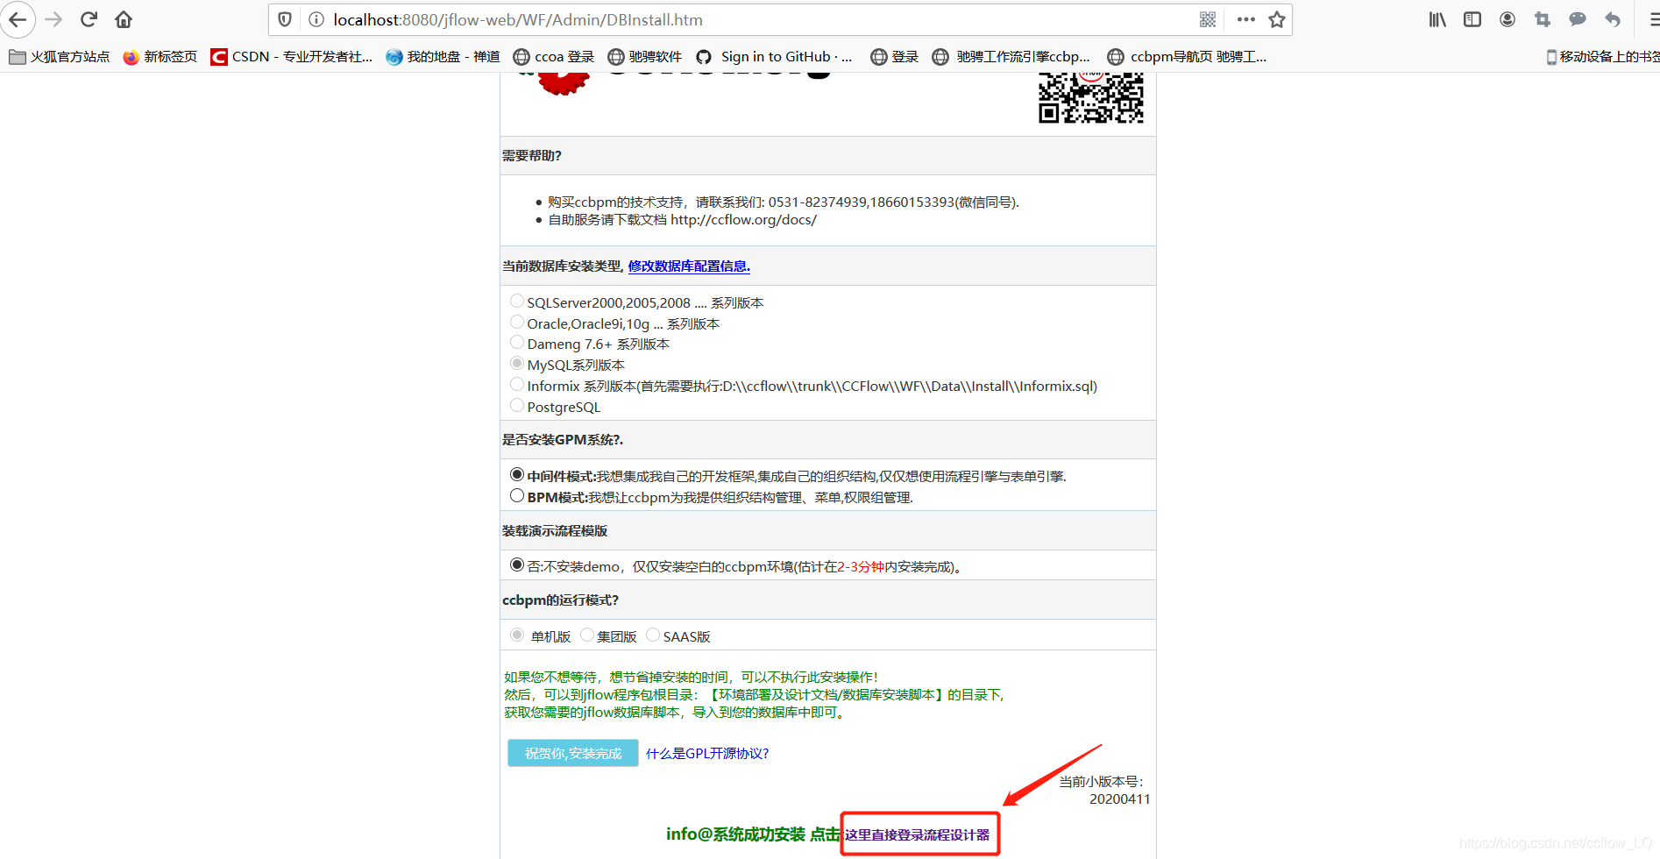This screenshot has width=1660, height=859.
Task: Click the undo arrow toolbar icon
Action: (1613, 19)
